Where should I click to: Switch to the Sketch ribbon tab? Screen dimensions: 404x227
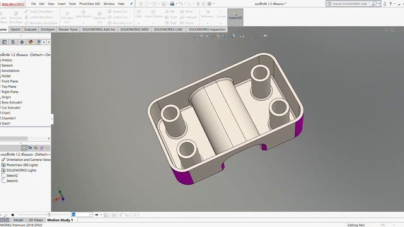[x=15, y=30]
